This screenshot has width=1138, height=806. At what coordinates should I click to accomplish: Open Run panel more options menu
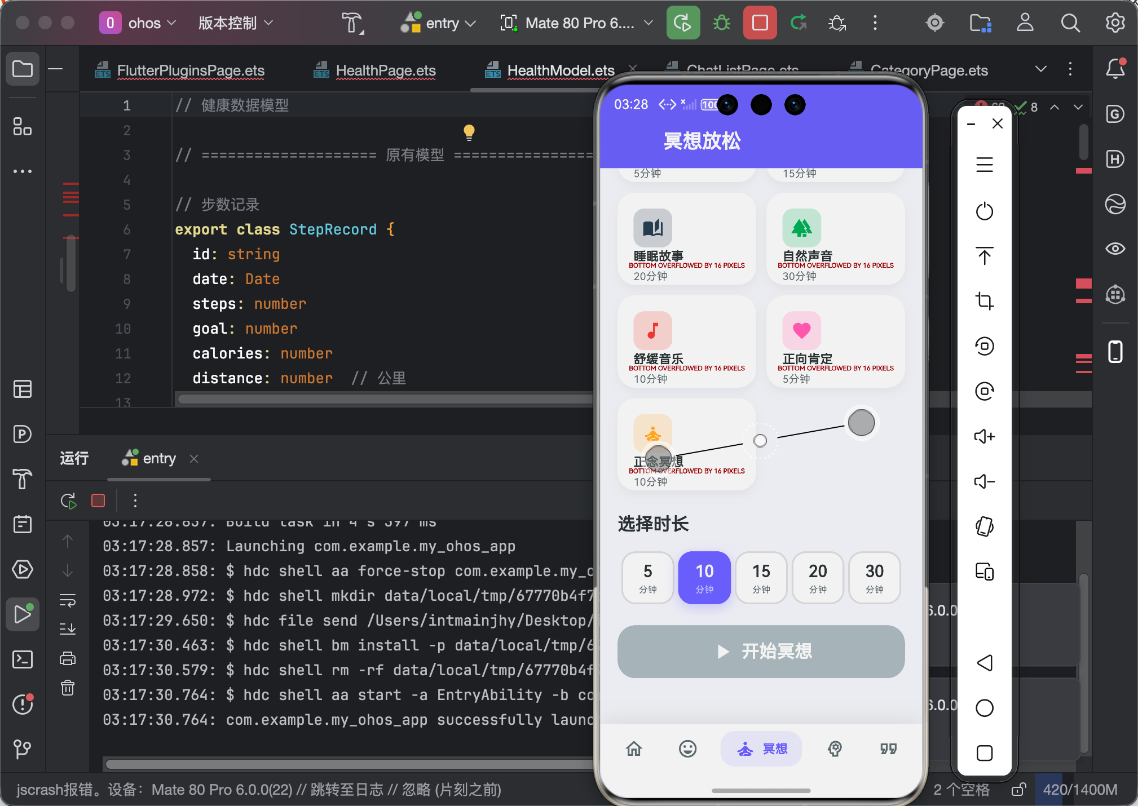[135, 501]
